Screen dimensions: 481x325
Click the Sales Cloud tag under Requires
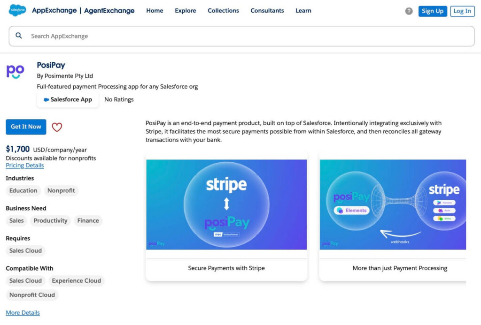[x=25, y=250]
